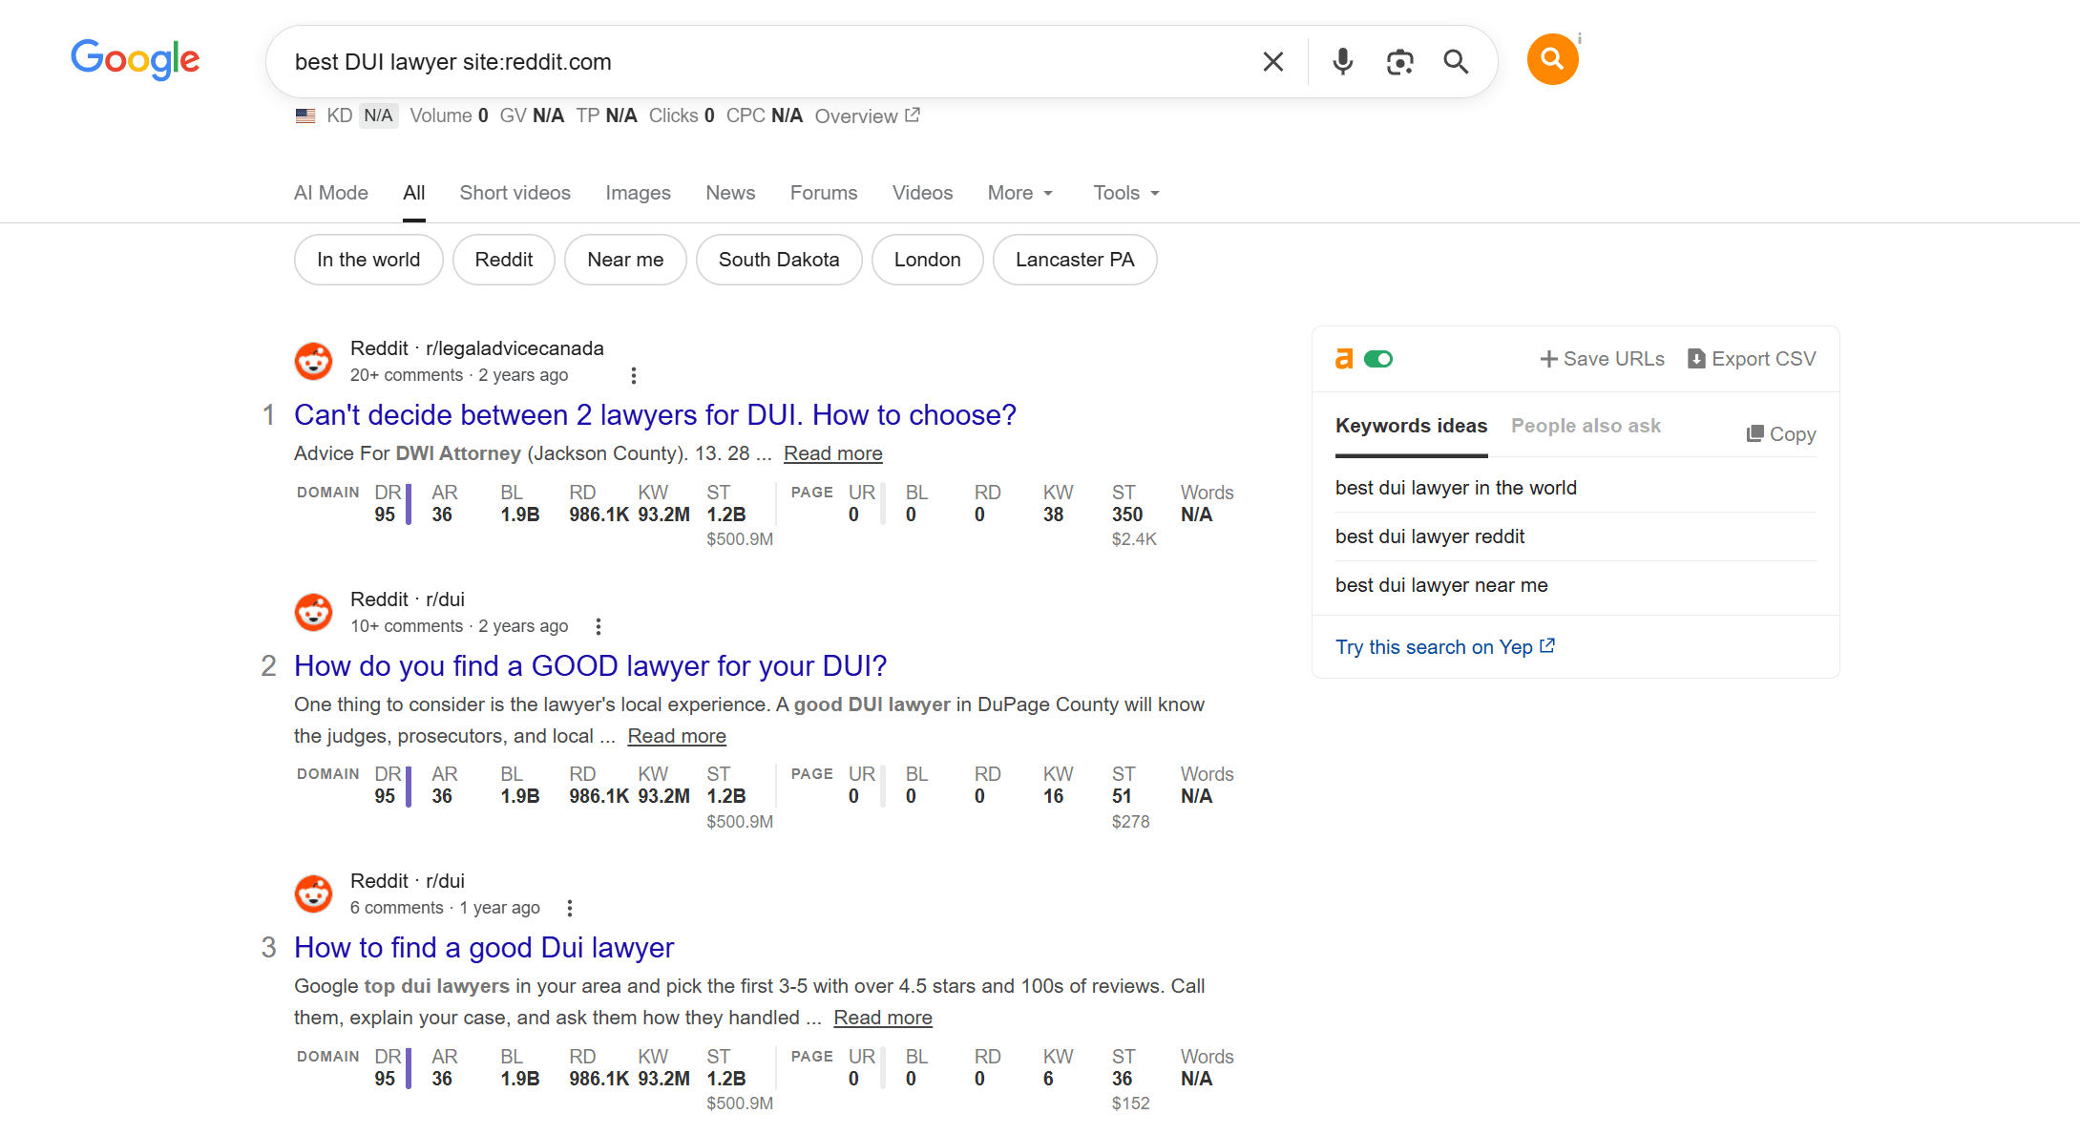Click 'South Dakota' filter chip
2080x1135 pixels.
[779, 260]
